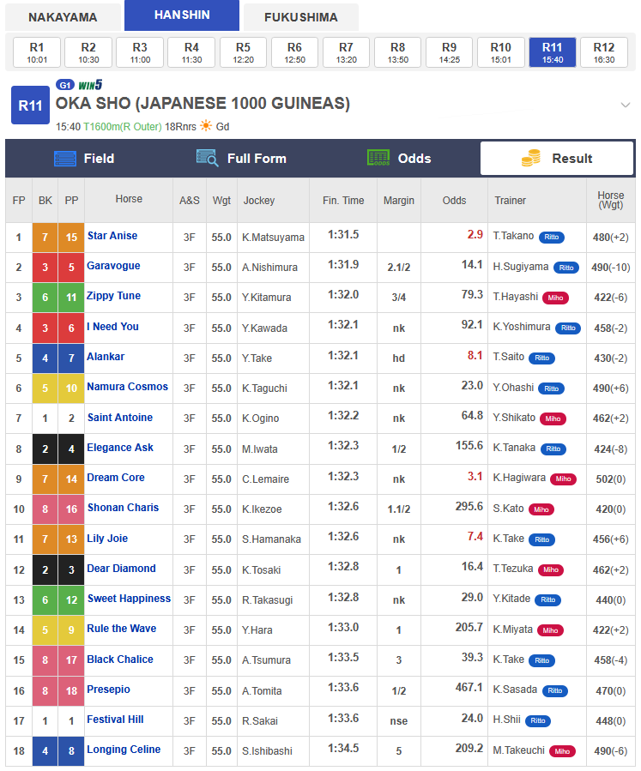Select race R5 at 12:20
Screen dimensions: 641x771
tap(243, 52)
